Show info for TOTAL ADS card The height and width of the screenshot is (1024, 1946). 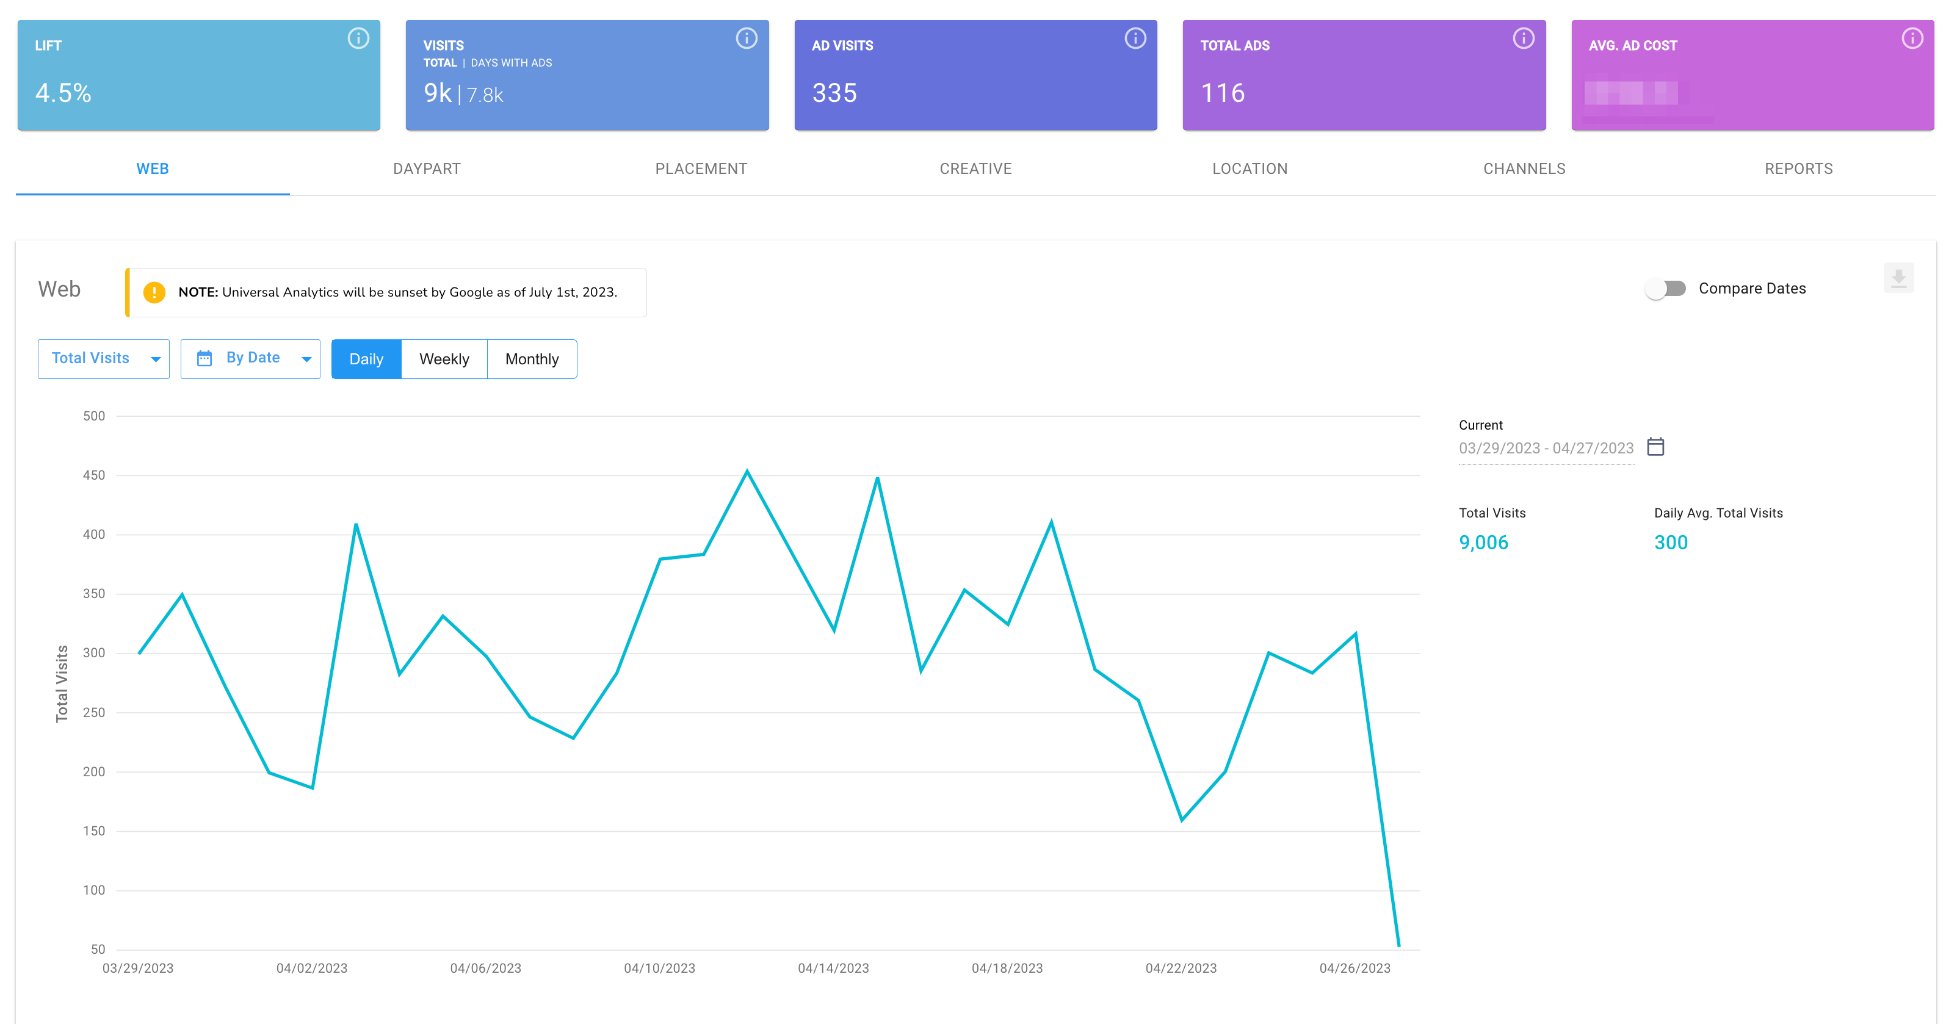click(x=1523, y=38)
